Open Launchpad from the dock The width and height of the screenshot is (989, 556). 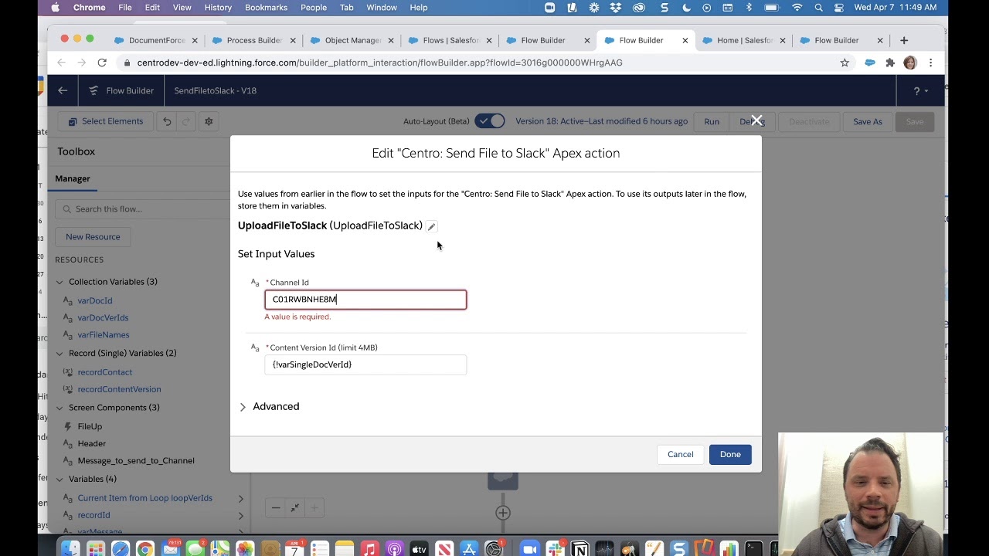[96, 549]
